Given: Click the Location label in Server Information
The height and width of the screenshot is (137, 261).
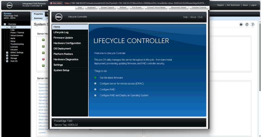Looking at the screenshot, I should [x=42, y=132].
